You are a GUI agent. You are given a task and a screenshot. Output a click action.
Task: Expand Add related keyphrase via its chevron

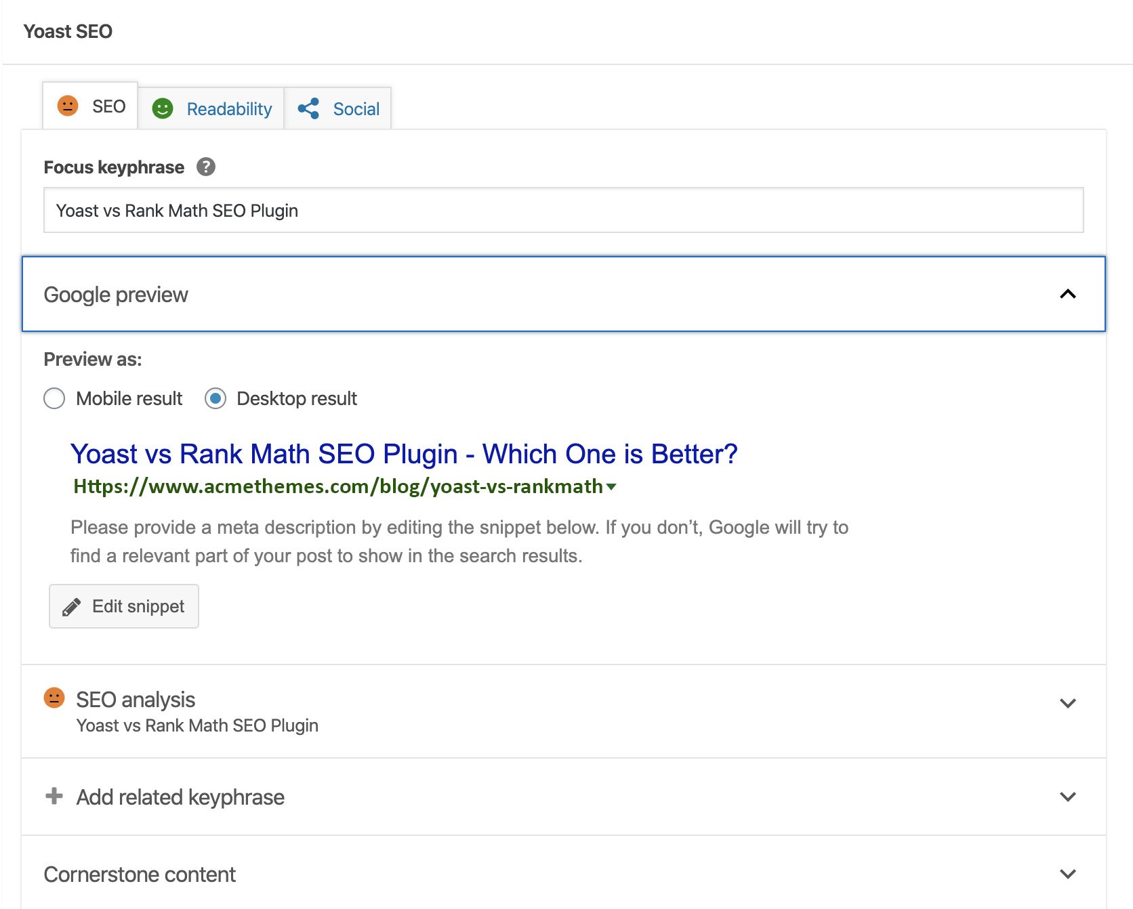click(1068, 797)
